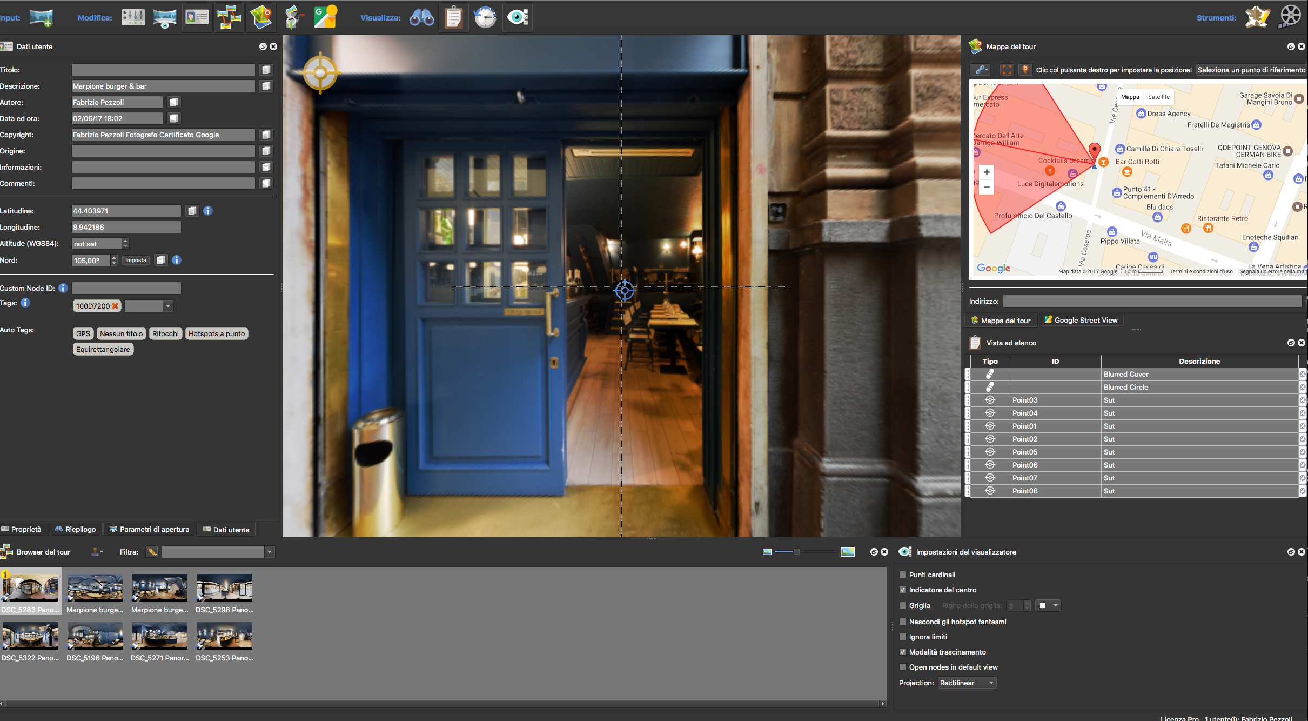Open the link tool dropdown in map toolbar
Screen dimensions: 1308x721
(980, 70)
